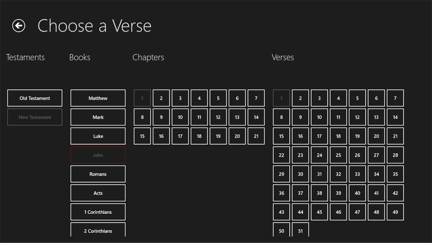Pick chapter 12 of John
The width and height of the screenshot is (432, 243).
[x=218, y=117]
